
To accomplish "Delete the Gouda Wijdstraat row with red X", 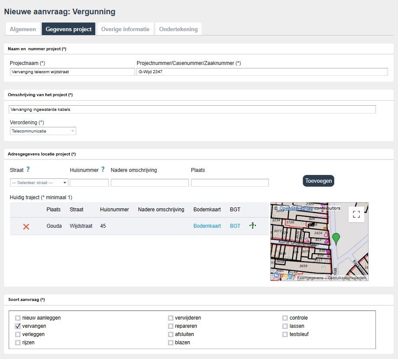I will pos(26,226).
